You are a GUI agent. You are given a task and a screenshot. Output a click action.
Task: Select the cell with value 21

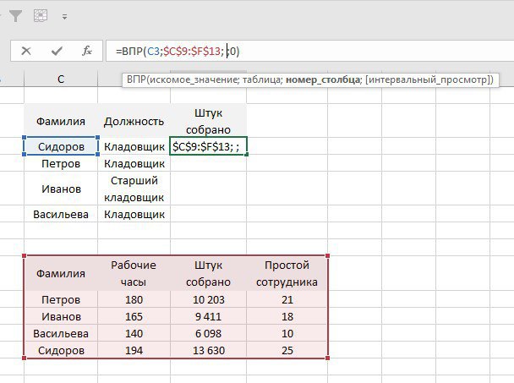pos(287,299)
